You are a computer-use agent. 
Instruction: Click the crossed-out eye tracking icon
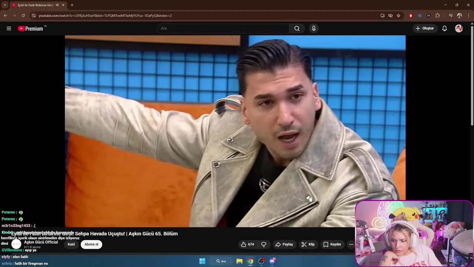click(x=390, y=16)
